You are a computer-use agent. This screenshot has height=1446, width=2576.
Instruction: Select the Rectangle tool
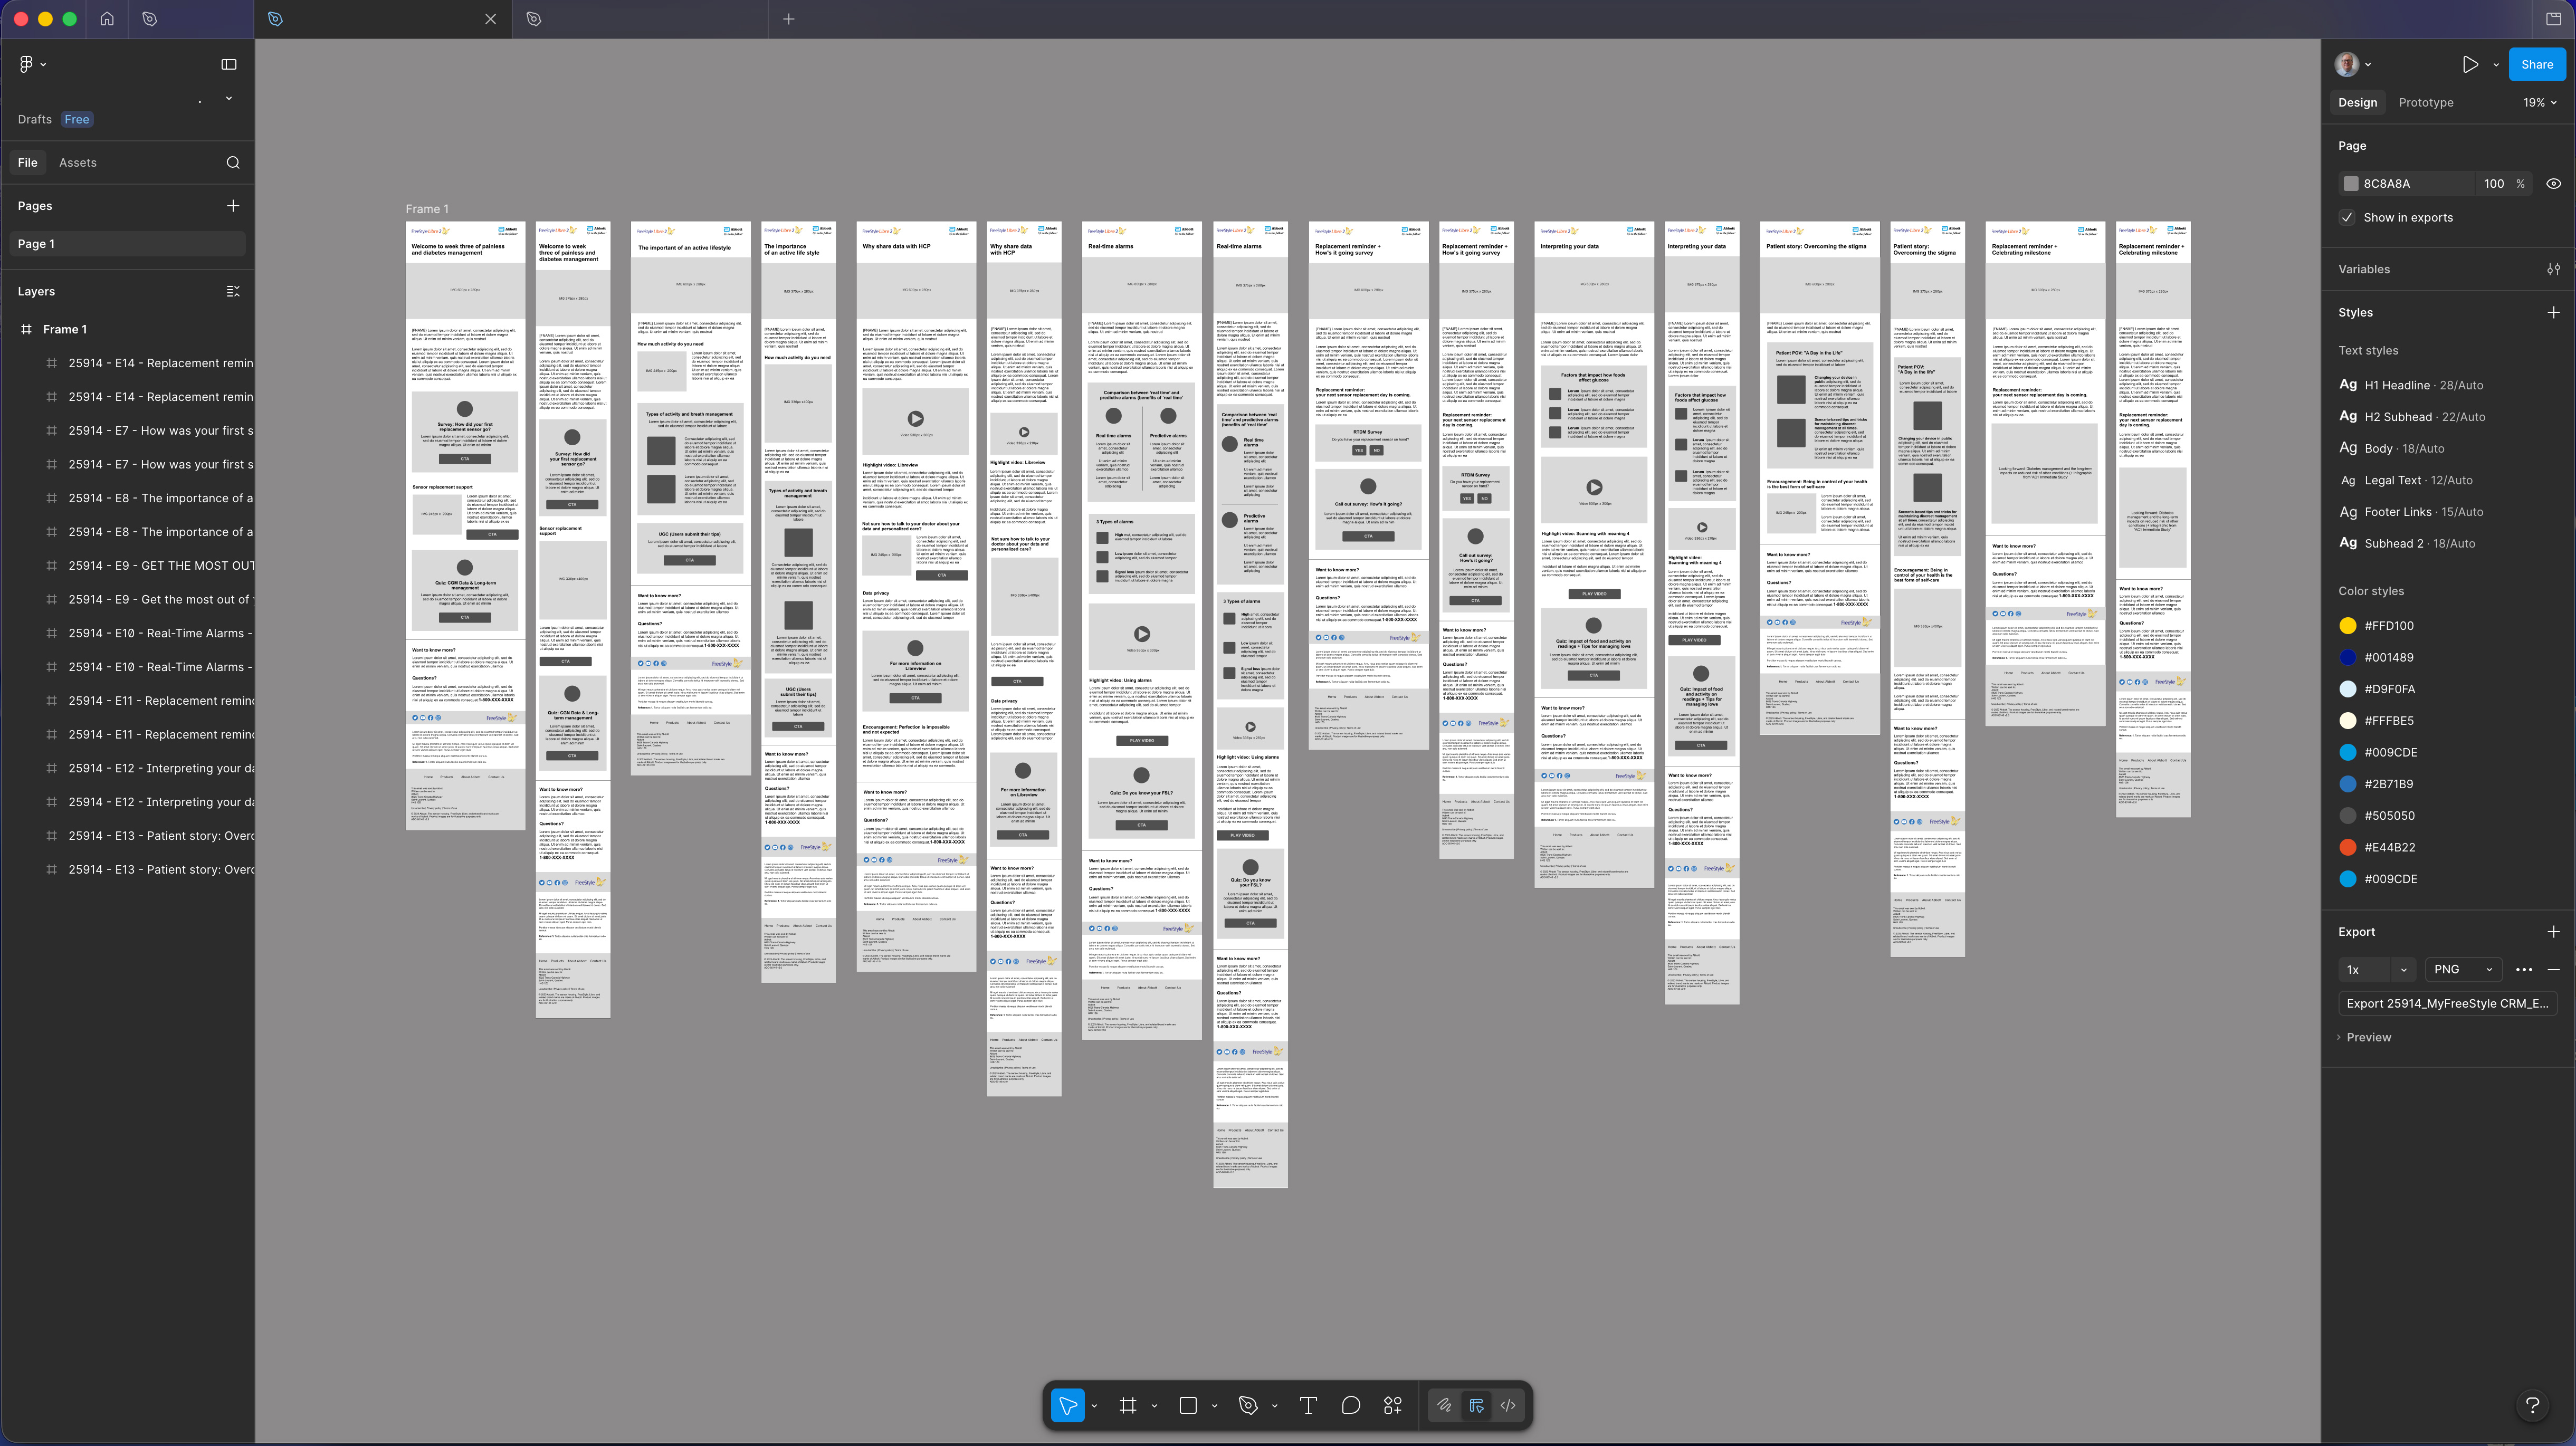[x=1188, y=1404]
